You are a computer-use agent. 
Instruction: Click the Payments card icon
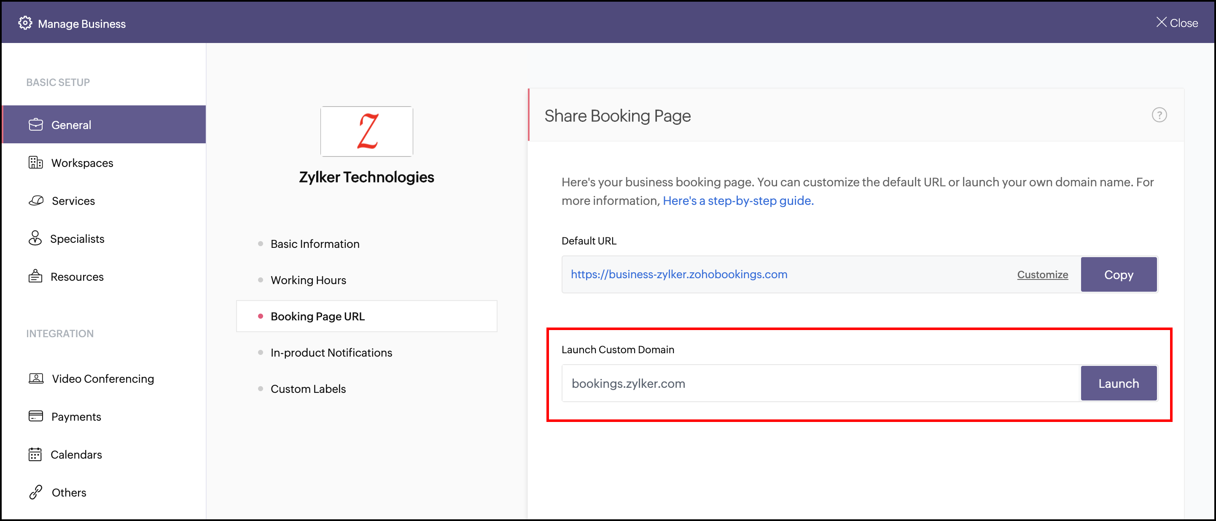point(35,416)
